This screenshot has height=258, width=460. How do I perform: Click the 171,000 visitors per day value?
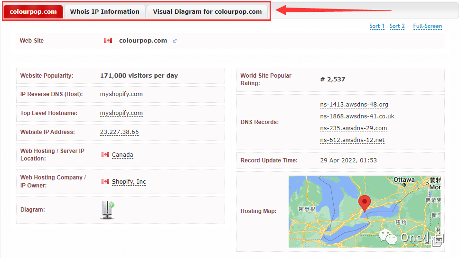pyautogui.click(x=139, y=75)
